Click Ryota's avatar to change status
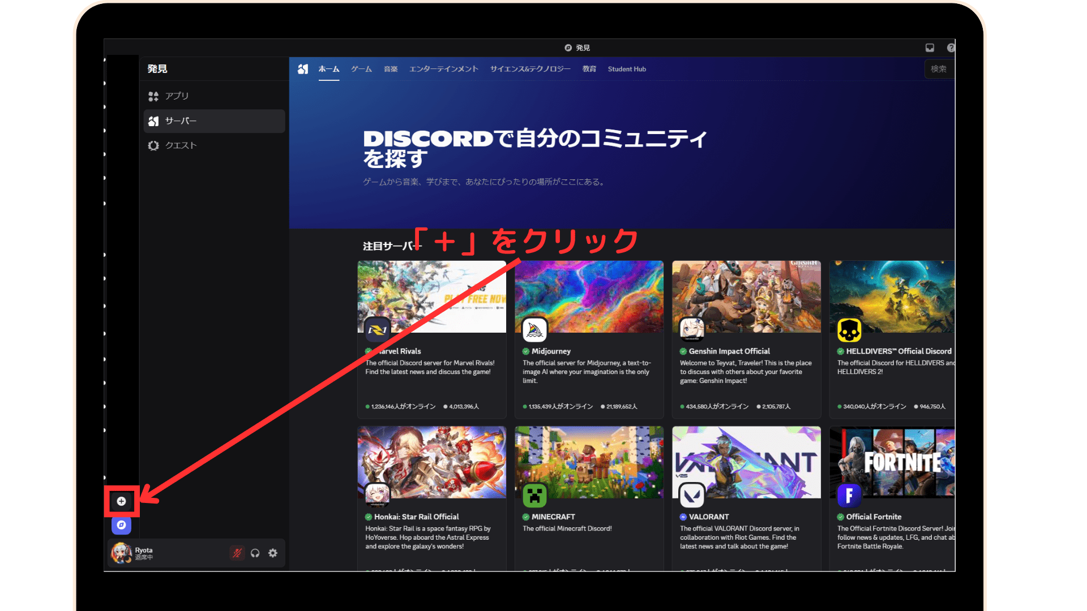The width and height of the screenshot is (1087, 611). click(x=120, y=553)
